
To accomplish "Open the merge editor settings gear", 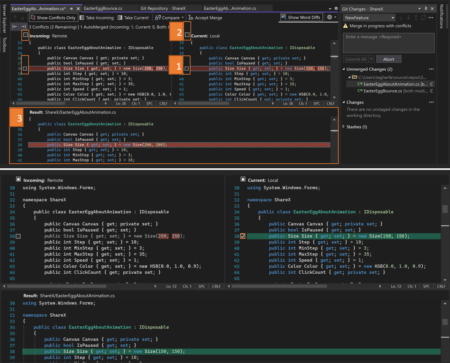I will (329, 17).
